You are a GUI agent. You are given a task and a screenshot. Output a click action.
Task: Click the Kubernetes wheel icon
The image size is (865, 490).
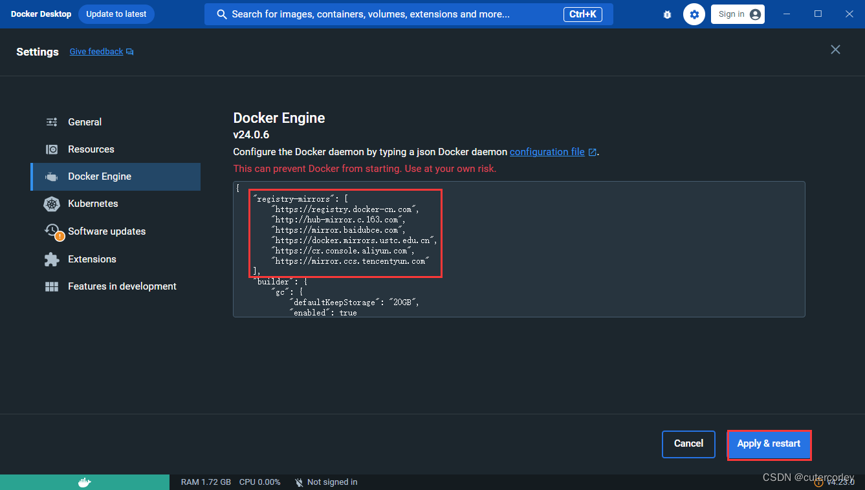(52, 204)
